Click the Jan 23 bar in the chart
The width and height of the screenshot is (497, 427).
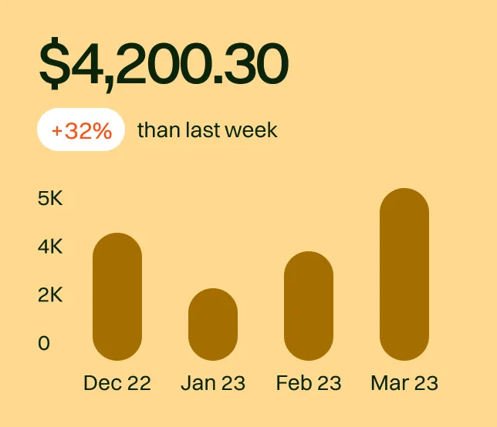point(213,324)
